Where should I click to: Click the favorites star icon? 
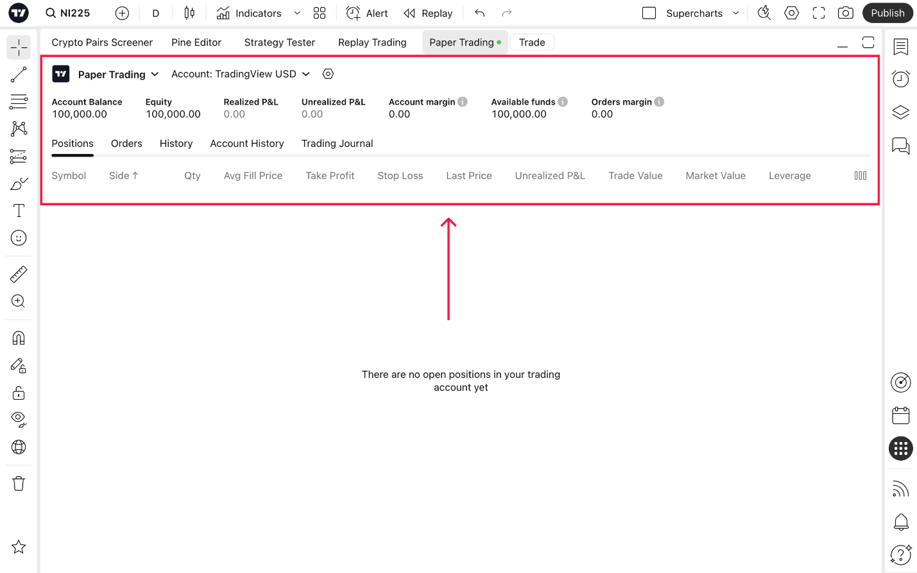pos(19,547)
